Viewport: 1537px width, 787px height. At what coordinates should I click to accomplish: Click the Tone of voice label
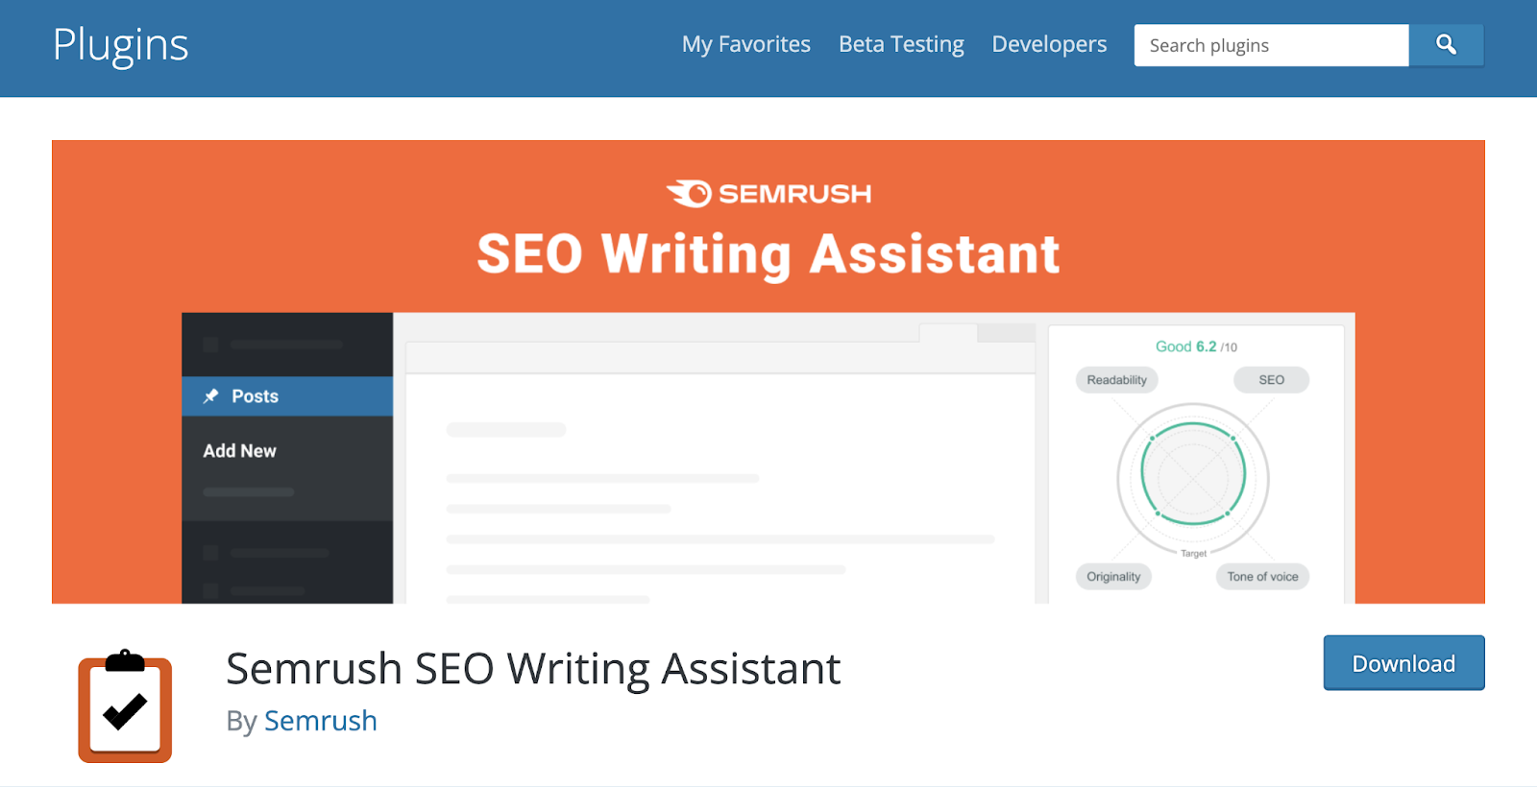pos(1261,576)
